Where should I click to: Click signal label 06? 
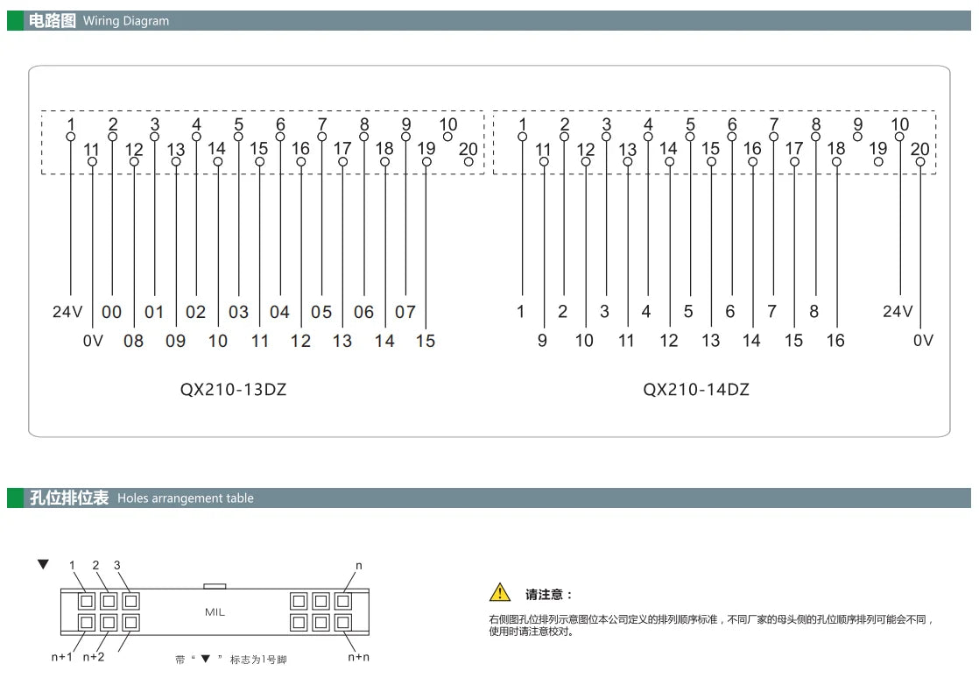[x=363, y=312]
